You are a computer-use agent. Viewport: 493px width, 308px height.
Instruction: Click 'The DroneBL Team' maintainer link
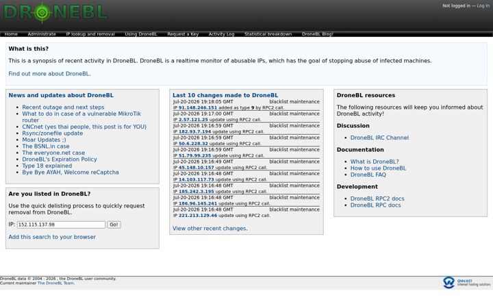pos(55,283)
